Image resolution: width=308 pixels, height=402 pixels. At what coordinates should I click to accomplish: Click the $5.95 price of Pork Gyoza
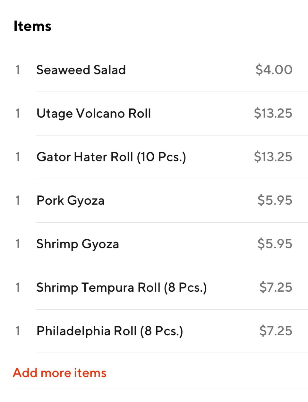(x=275, y=201)
